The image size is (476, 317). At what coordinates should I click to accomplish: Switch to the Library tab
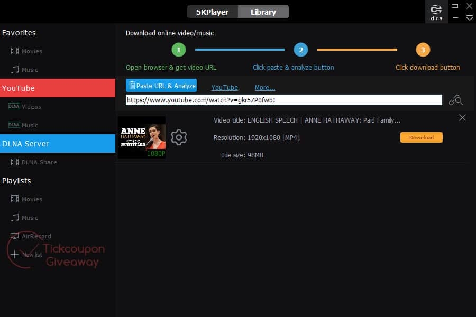tap(263, 12)
